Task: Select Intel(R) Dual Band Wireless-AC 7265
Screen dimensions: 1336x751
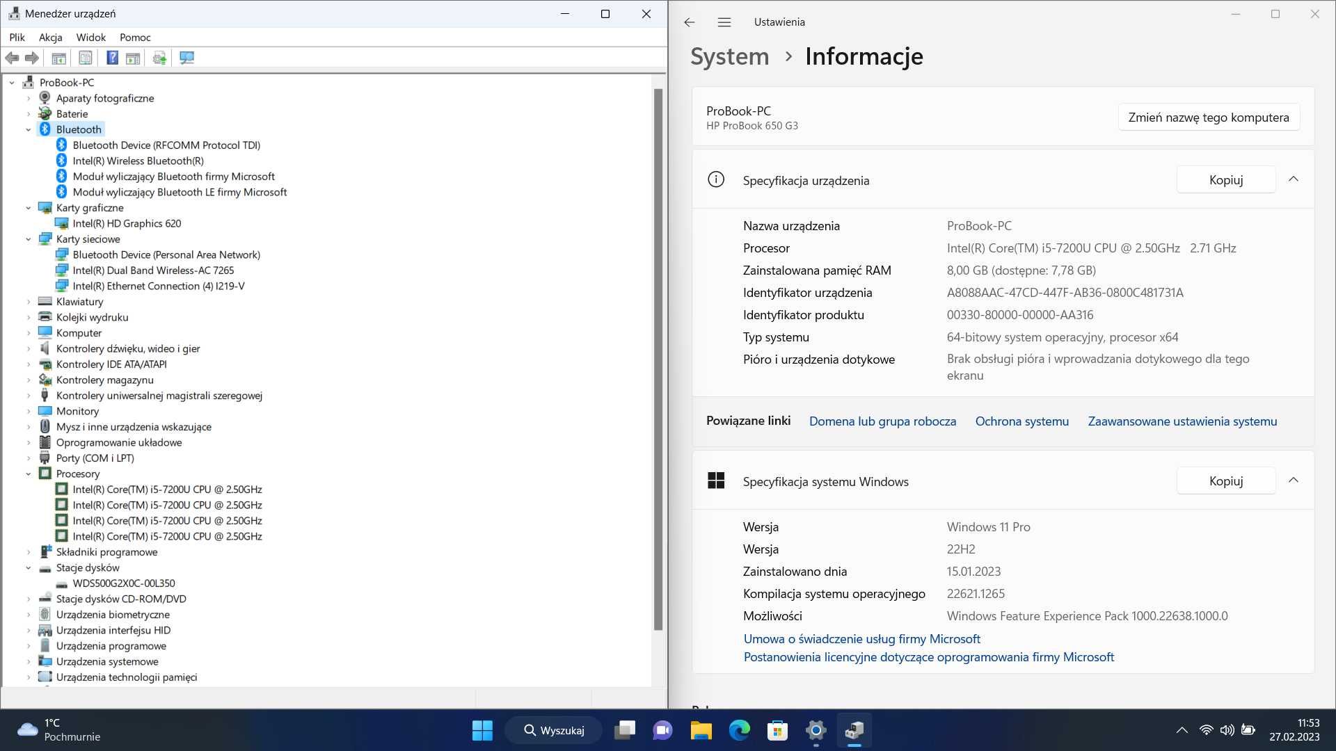Action: point(153,270)
